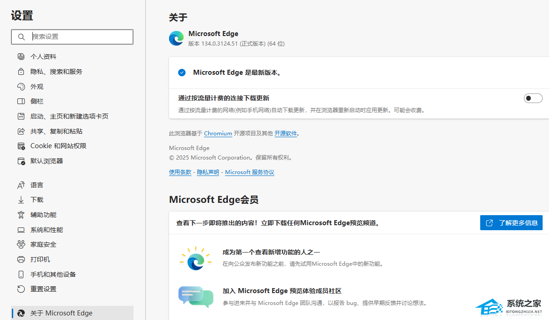Open 启动、主页和新建选项卡页 settings
The image size is (549, 320).
tap(69, 116)
